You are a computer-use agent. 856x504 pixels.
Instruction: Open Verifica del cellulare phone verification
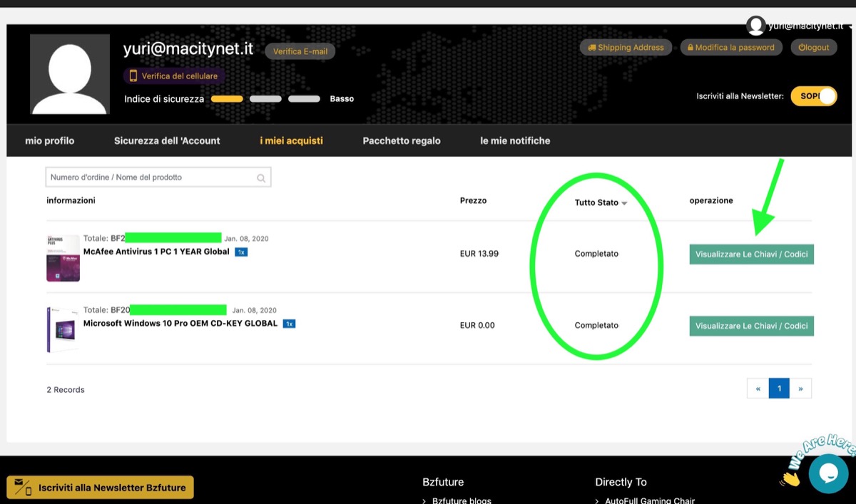[x=174, y=76]
